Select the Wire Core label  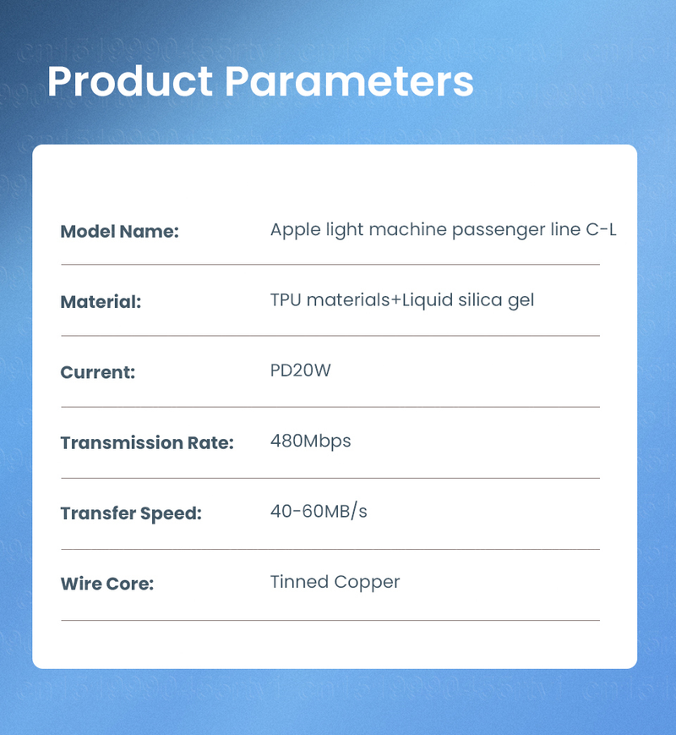click(107, 584)
